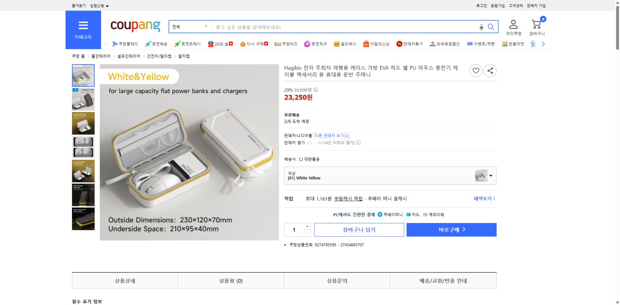The height and width of the screenshot is (305, 620).
Task: Expand the [01] White Yellow color dropdown
Action: click(491, 175)
